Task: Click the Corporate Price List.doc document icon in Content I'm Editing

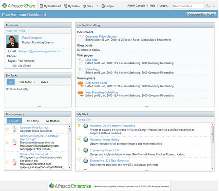Action: click(80, 38)
